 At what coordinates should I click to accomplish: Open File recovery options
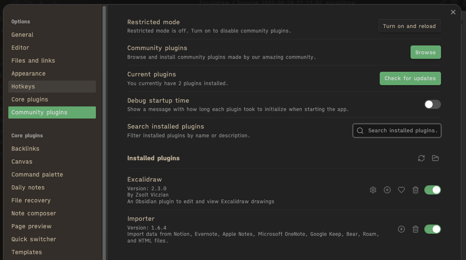coord(52,200)
